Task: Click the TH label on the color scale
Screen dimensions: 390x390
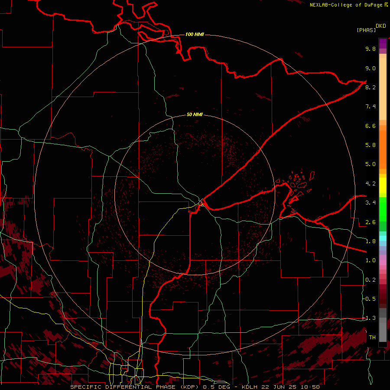Action: (x=372, y=338)
